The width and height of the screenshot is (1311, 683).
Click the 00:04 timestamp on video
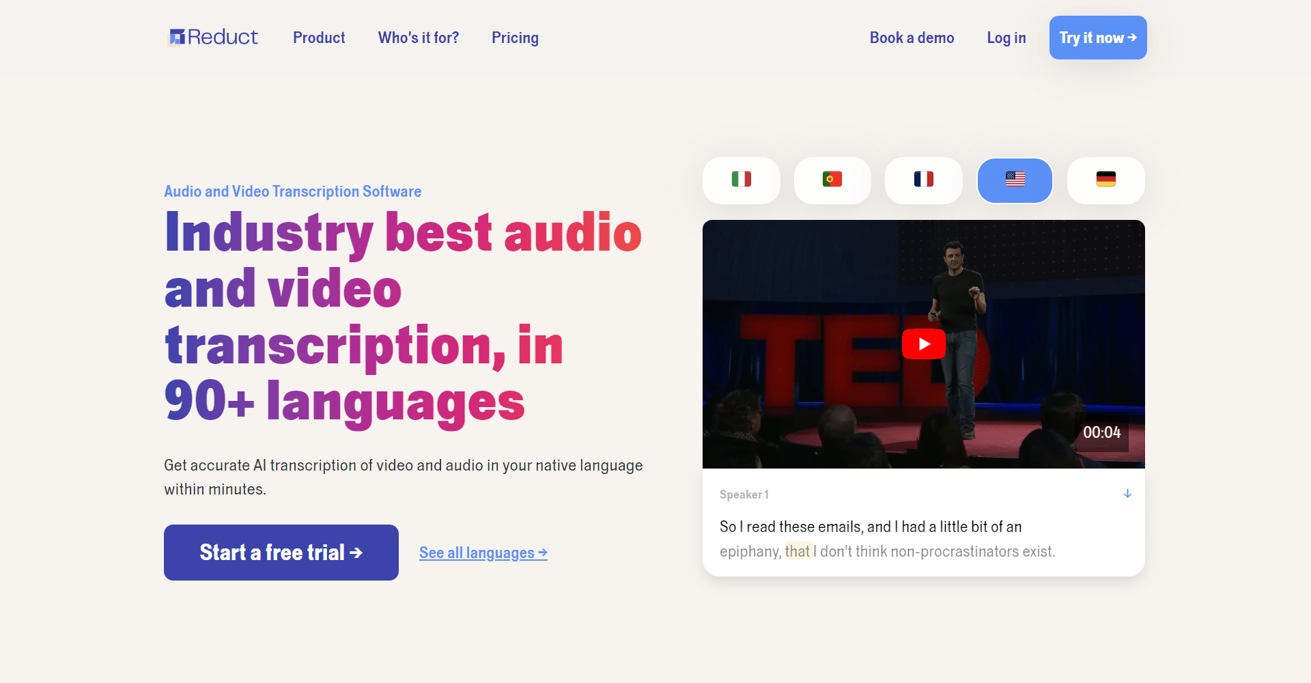tap(1101, 432)
